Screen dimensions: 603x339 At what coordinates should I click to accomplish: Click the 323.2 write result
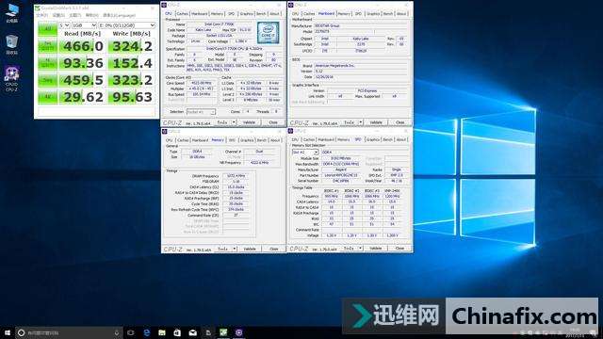click(x=132, y=80)
